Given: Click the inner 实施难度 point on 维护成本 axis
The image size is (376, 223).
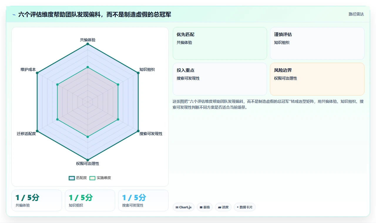Looking at the screenshot, I should pos(57,84).
